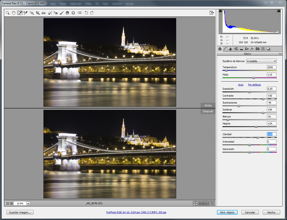Open the Camera Raw preferences dialog
The height and width of the screenshot is (220, 287).
(80, 13)
